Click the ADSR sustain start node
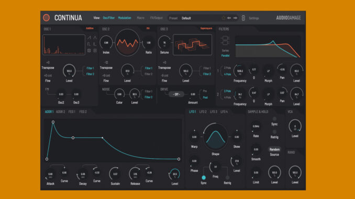 click(x=73, y=137)
